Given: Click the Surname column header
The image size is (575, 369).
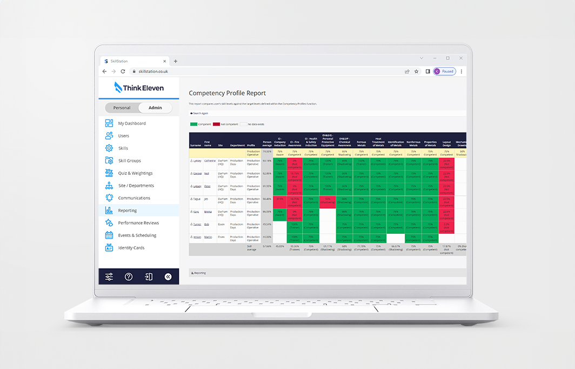Looking at the screenshot, I should point(196,146).
